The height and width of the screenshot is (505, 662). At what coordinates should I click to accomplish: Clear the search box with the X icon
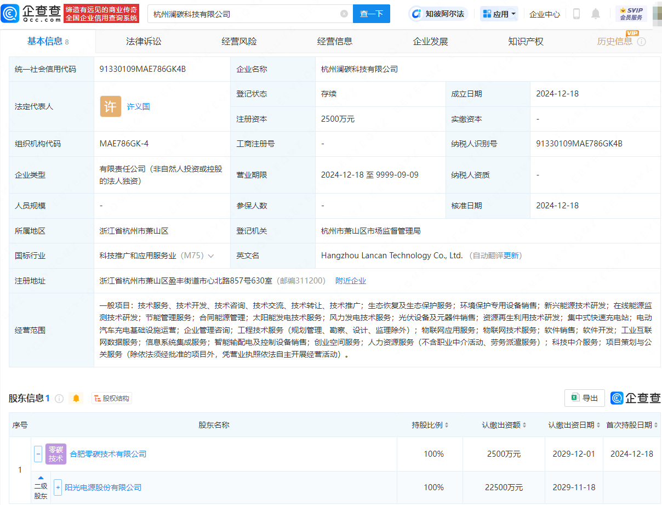point(344,14)
